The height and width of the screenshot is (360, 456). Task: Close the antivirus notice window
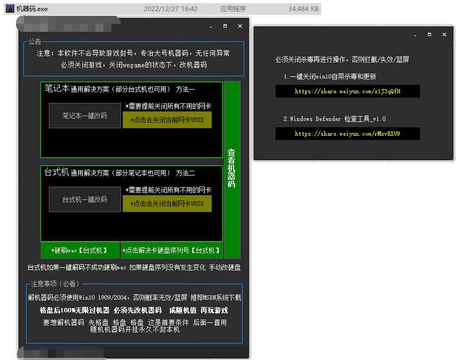coord(444,34)
